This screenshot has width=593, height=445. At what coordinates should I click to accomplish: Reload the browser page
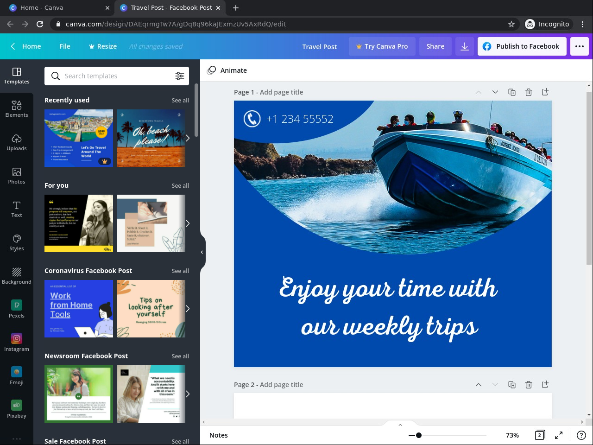(x=40, y=24)
